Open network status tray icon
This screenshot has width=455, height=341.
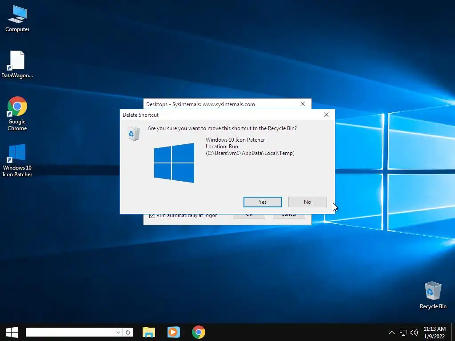[403, 333]
